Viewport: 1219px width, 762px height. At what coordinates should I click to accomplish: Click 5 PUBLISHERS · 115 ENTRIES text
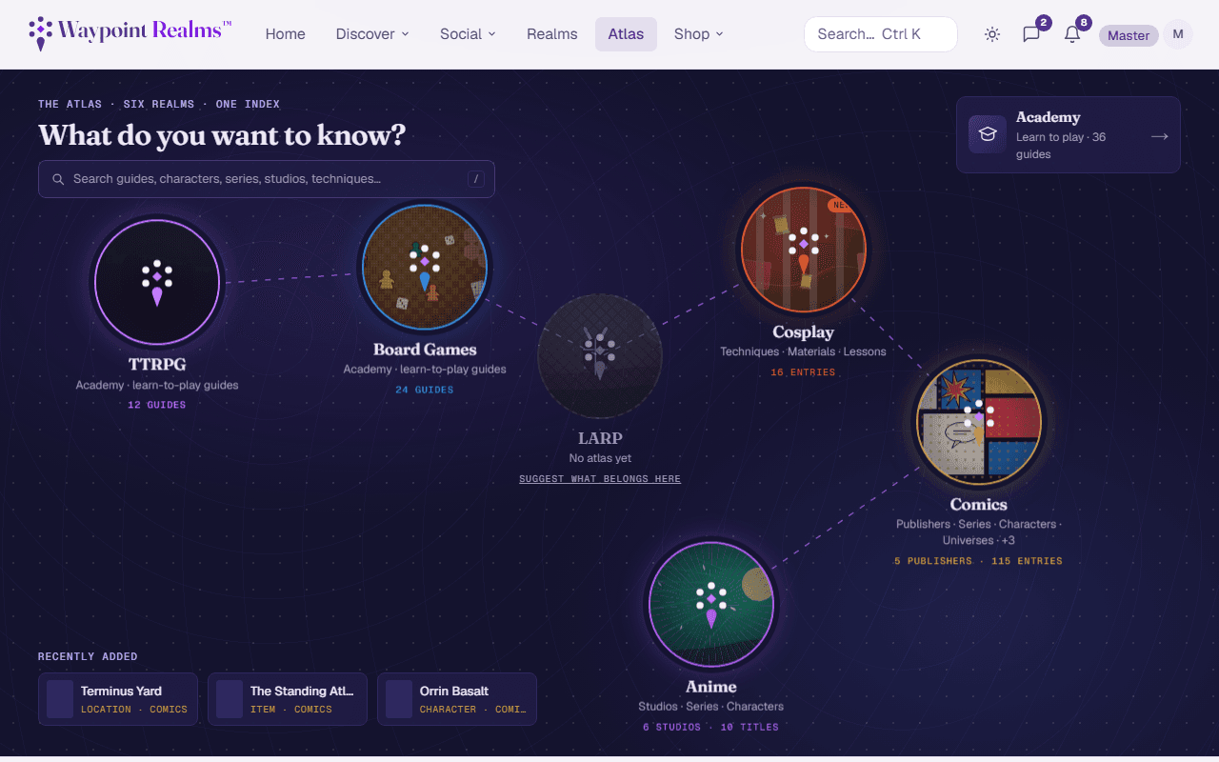[x=979, y=561]
